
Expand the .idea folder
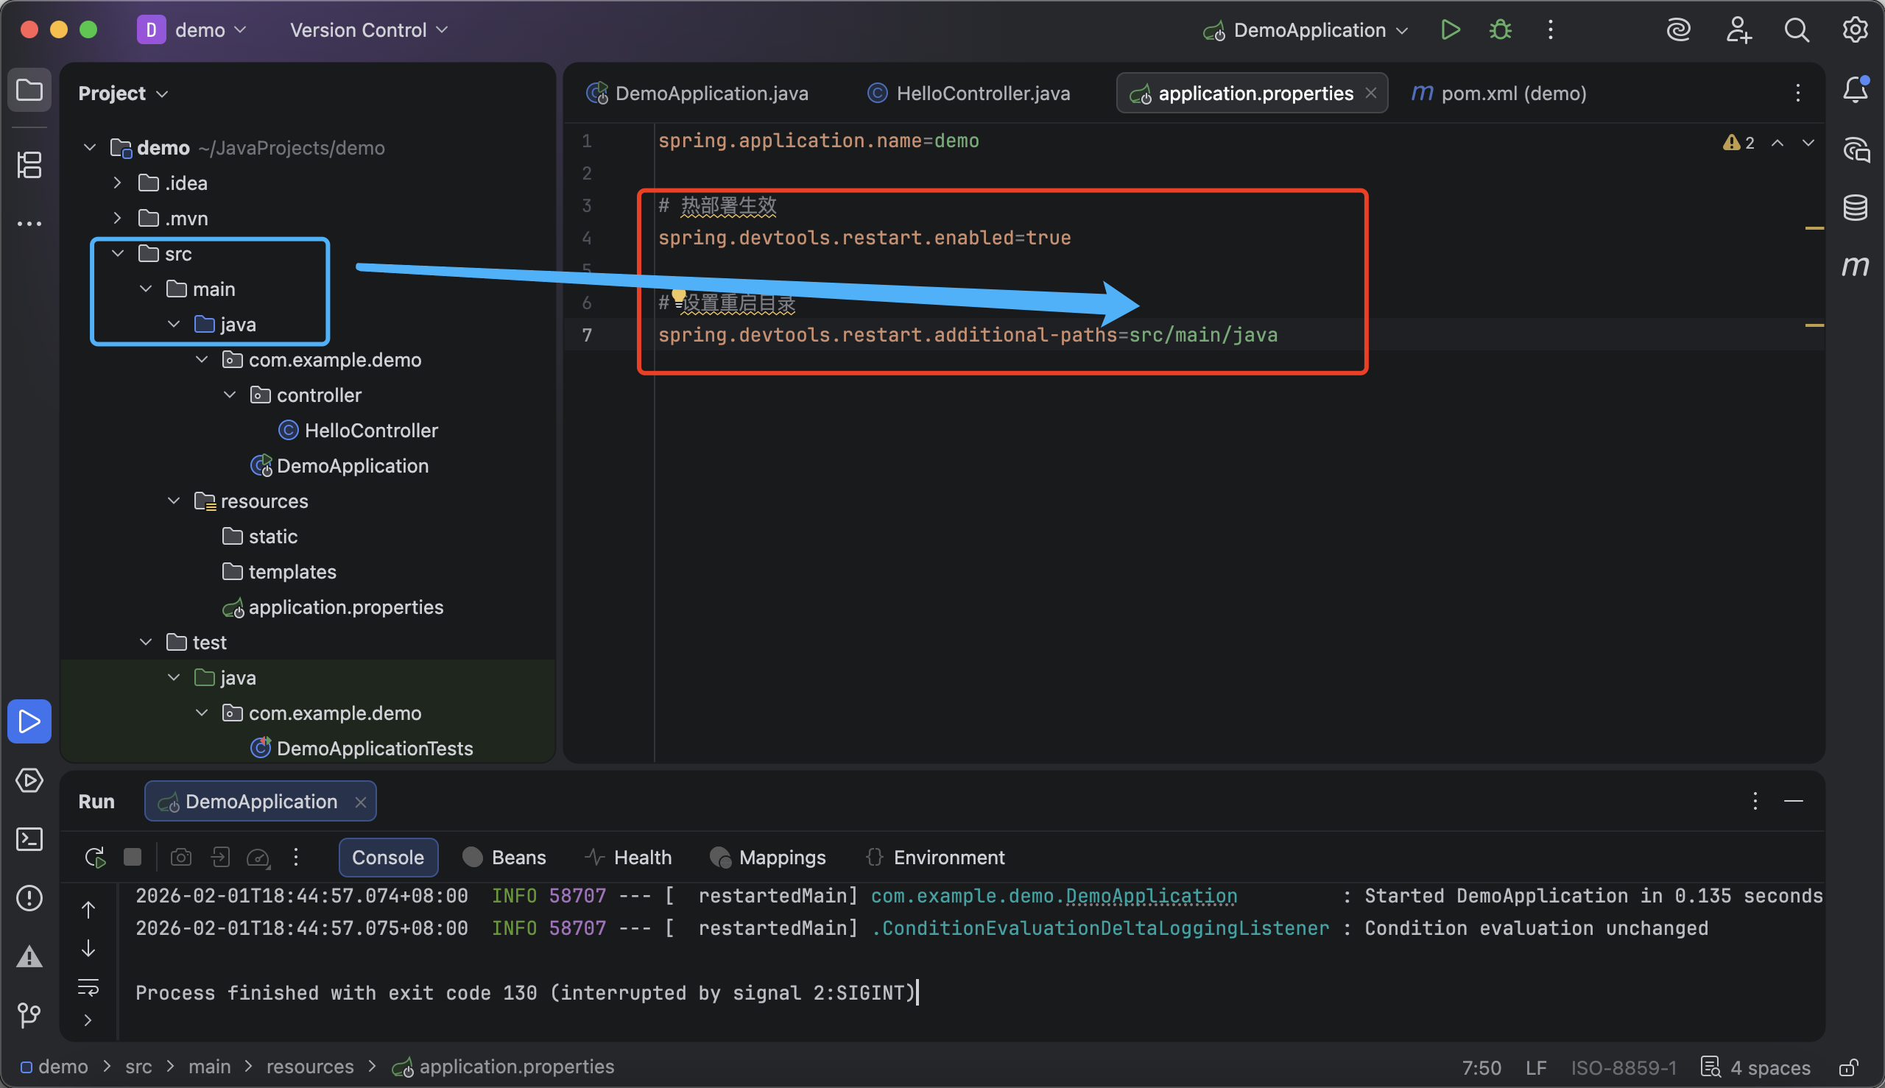118,183
